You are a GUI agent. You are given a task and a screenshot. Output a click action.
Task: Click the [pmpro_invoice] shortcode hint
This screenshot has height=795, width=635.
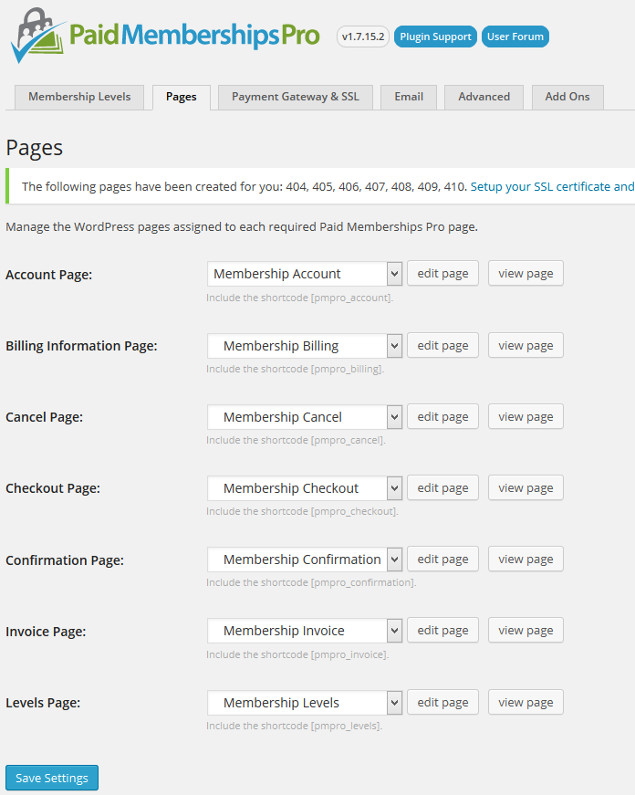point(297,654)
